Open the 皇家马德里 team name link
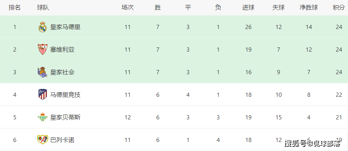 pos(65,27)
